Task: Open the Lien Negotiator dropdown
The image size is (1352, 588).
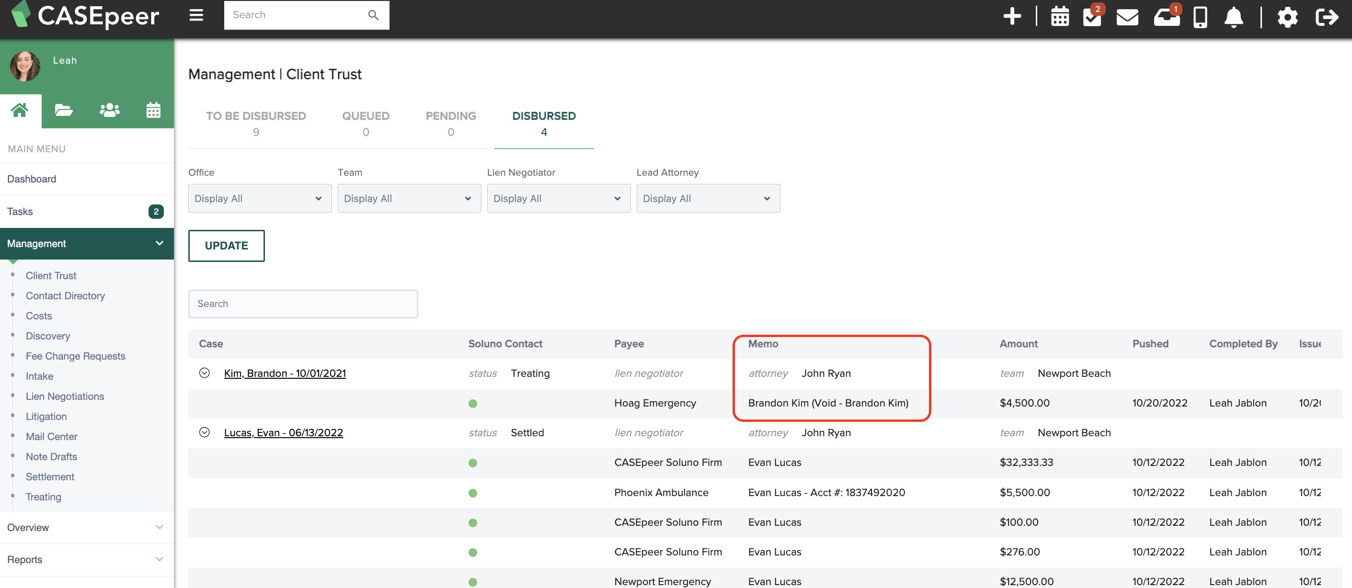Action: click(559, 198)
